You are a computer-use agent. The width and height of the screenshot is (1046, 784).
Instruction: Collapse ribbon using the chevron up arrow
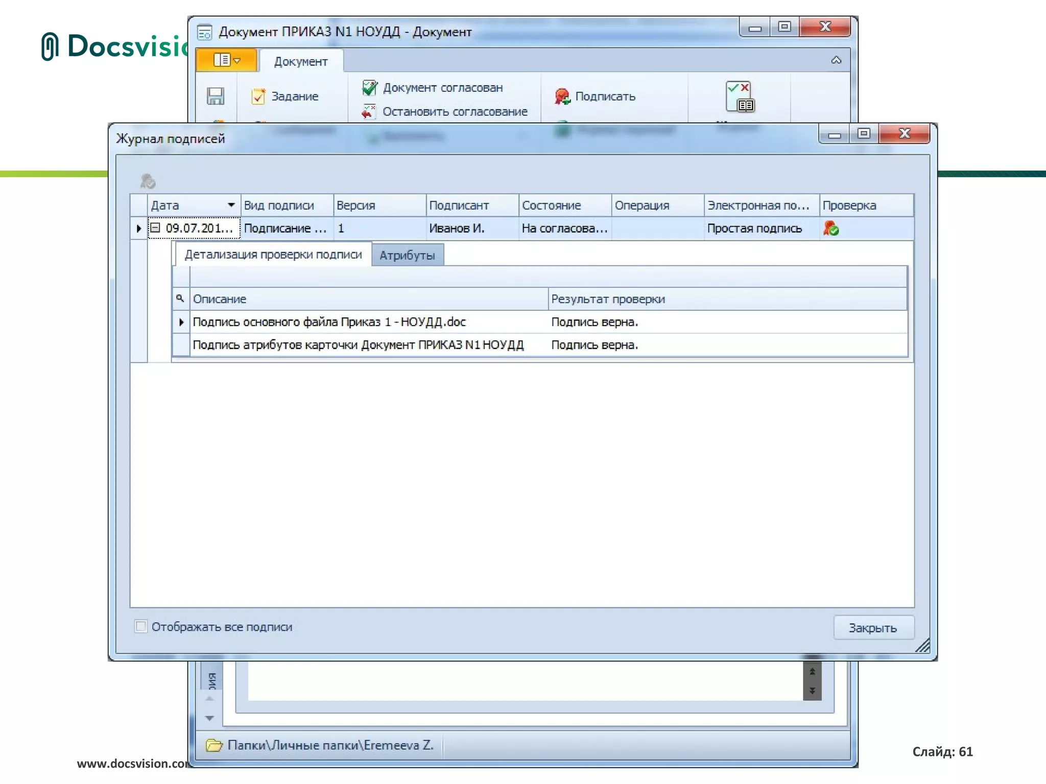[836, 60]
